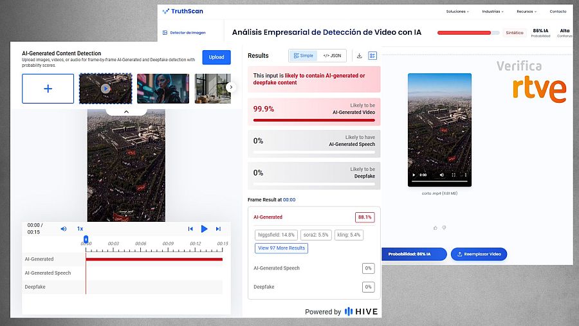Image resolution: width=579 pixels, height=326 pixels.
Task: Click the red AI-Generated timeline track bar
Action: (154, 259)
